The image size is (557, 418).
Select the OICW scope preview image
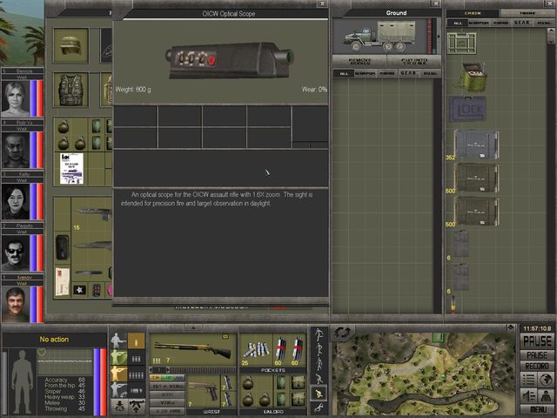230,60
